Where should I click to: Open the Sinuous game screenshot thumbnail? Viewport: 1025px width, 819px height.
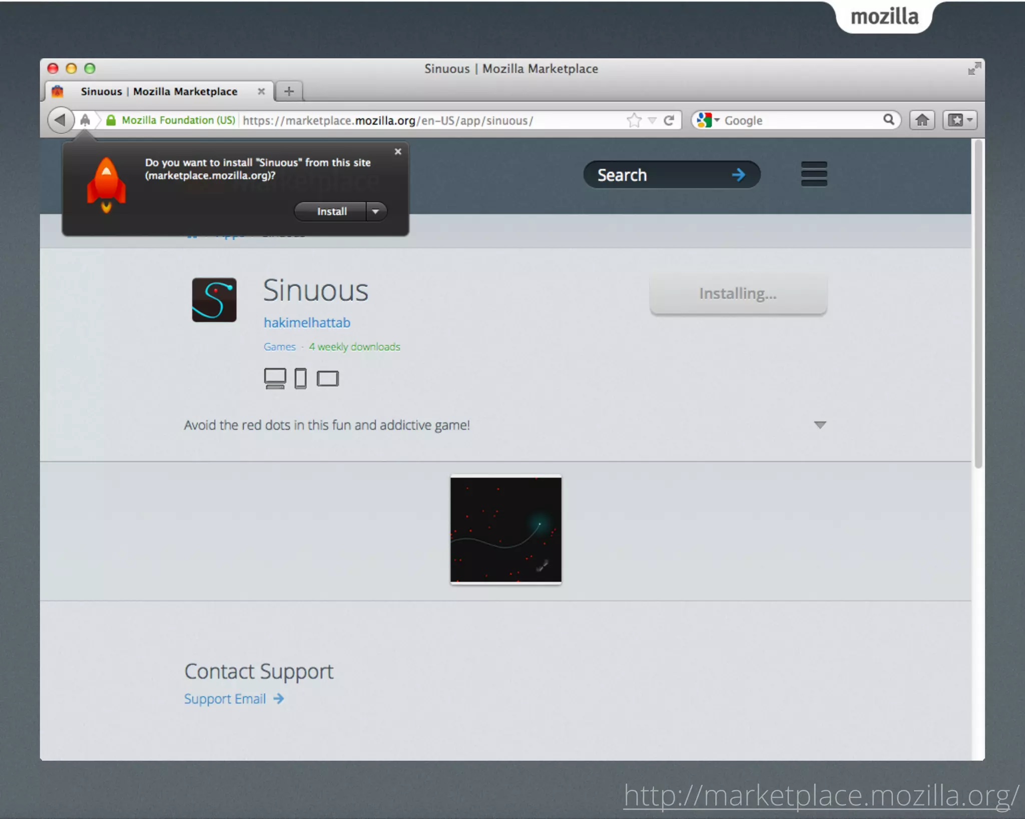(505, 529)
